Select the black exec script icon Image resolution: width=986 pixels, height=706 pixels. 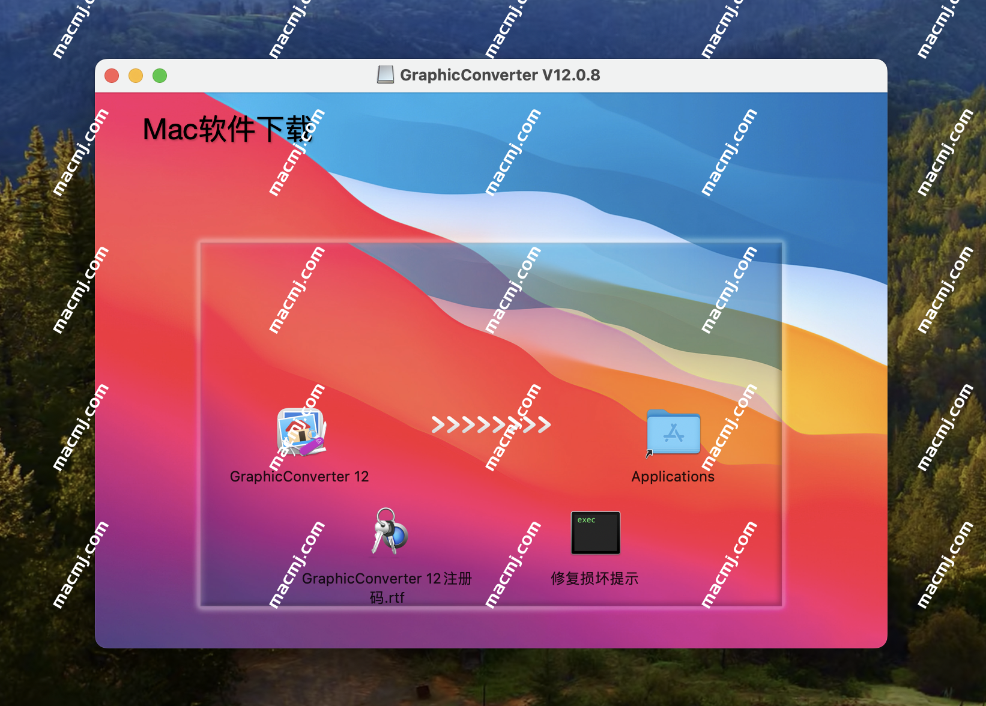click(595, 533)
